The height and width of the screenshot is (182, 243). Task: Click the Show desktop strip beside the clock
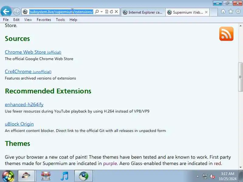click(241, 176)
